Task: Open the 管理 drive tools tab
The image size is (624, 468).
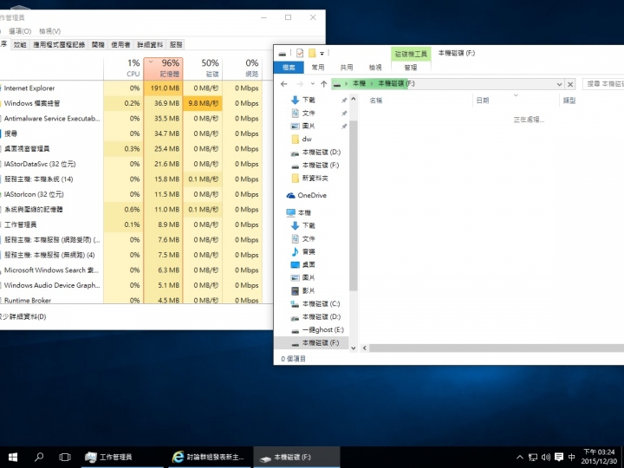Action: click(x=411, y=68)
